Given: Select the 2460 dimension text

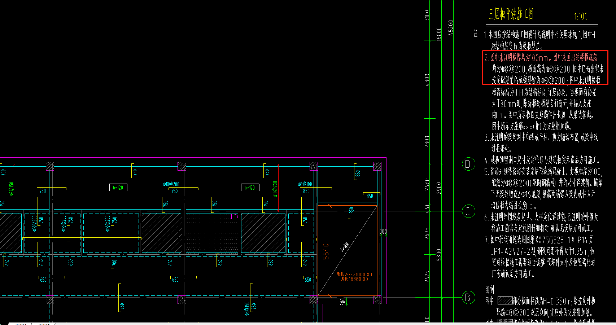Looking at the screenshot, I should 427,185.
